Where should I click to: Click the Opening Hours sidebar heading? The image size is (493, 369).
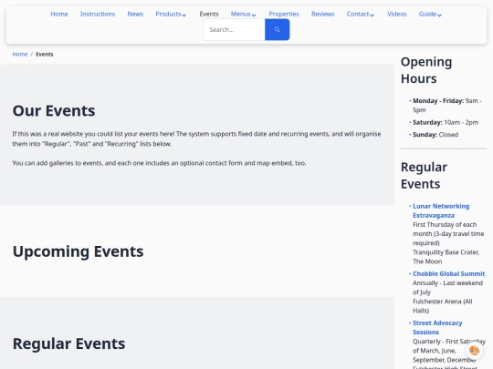426,70
